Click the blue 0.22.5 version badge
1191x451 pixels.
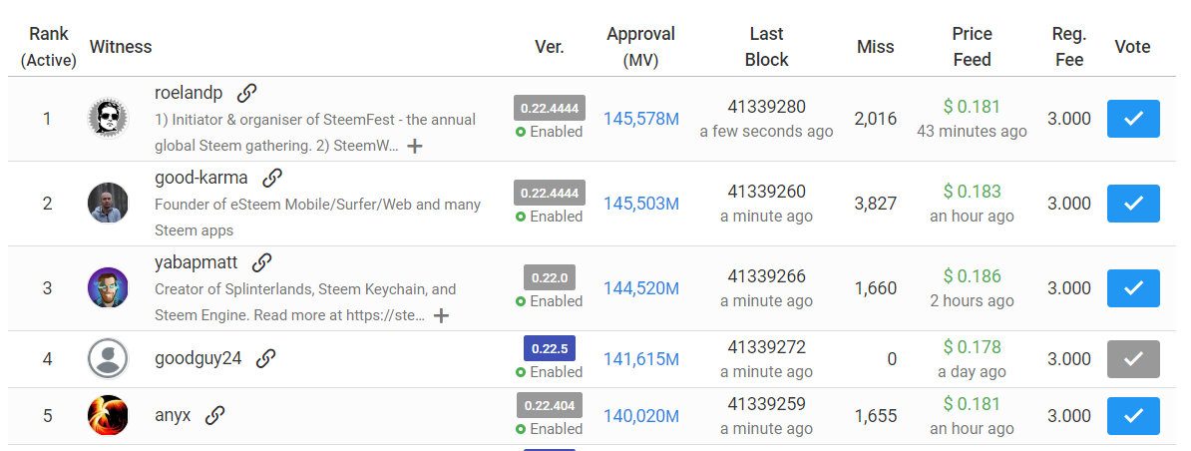[549, 349]
